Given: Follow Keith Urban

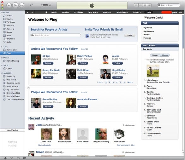Looking at the screenshot, I should point(83,77).
